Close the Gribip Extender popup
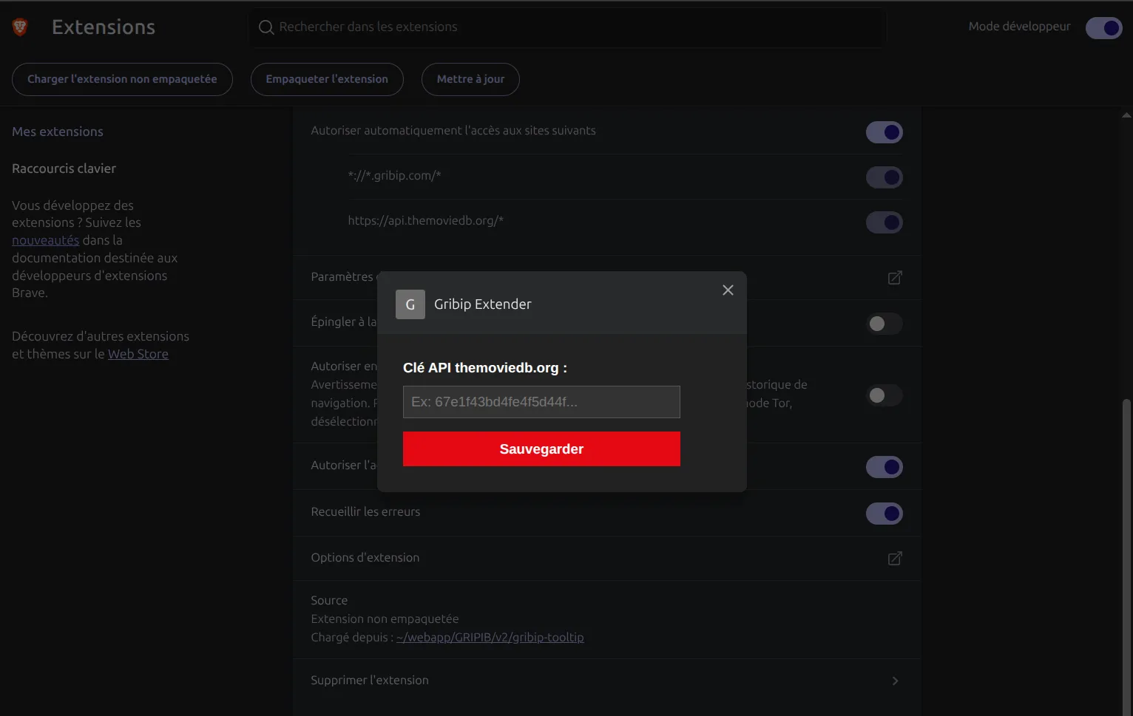The image size is (1133, 716). click(728, 290)
